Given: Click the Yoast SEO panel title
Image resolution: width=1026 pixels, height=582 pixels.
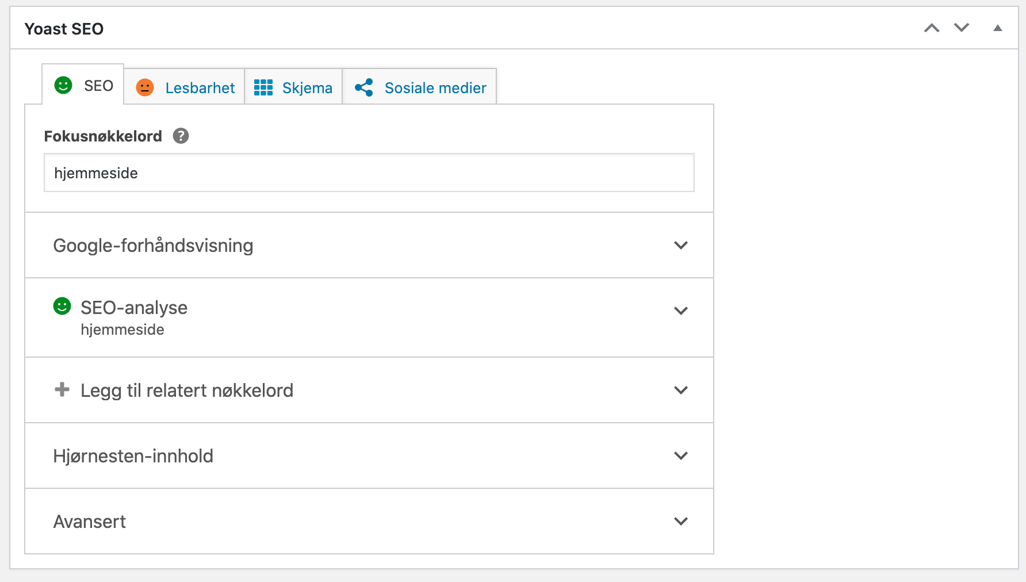Looking at the screenshot, I should 64,29.
